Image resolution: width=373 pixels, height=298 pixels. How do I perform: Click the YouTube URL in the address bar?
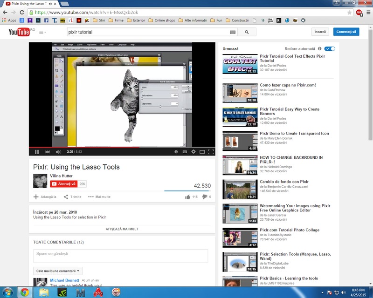[87, 13]
